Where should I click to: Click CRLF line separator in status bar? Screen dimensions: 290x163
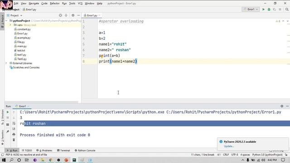[x=226, y=155]
